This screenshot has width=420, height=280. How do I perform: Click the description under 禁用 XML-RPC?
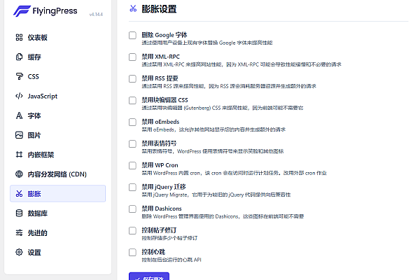pyautogui.click(x=241, y=64)
